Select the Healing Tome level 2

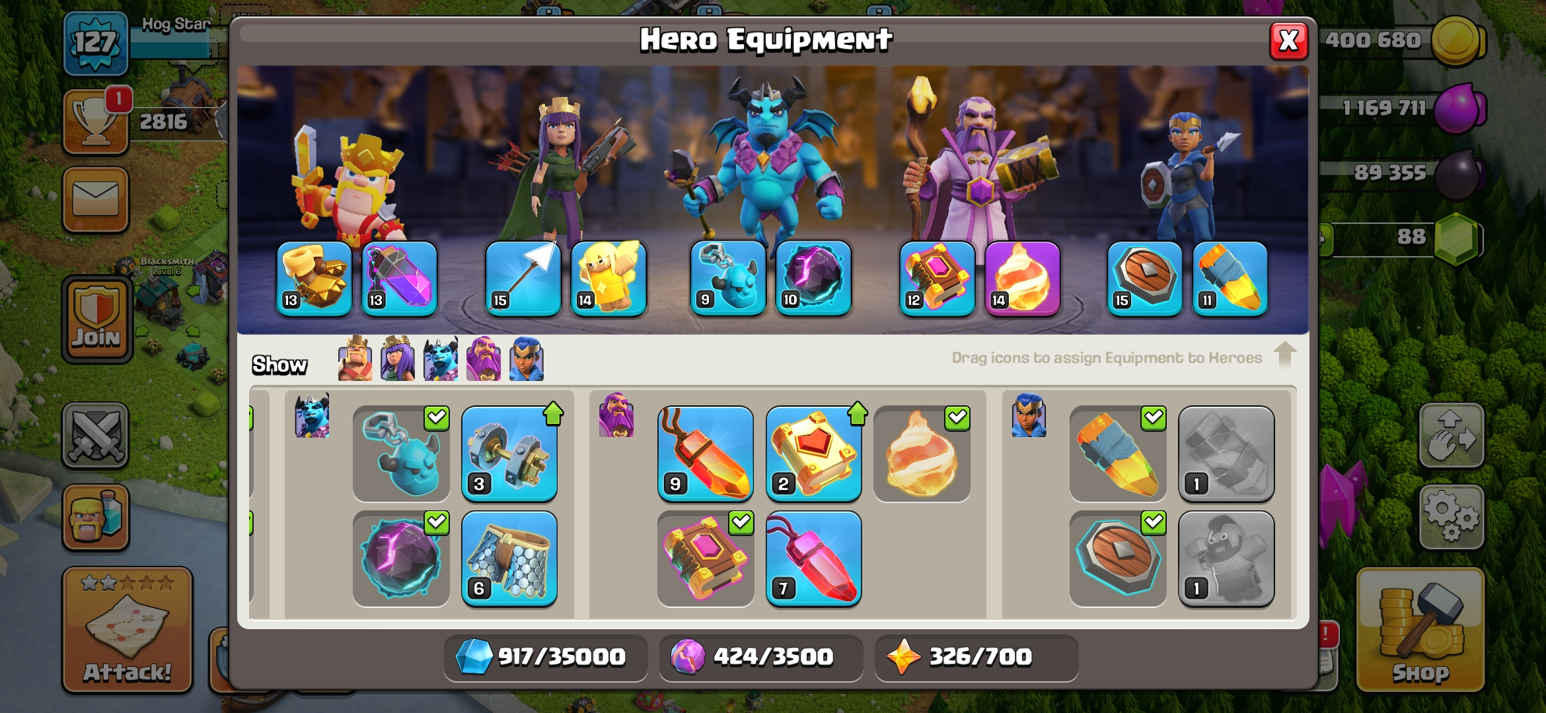click(813, 454)
